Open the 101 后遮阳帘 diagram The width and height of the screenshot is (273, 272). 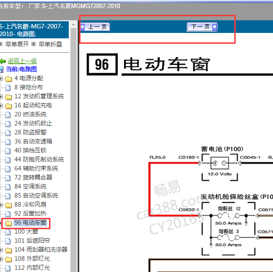click(x=32, y=240)
